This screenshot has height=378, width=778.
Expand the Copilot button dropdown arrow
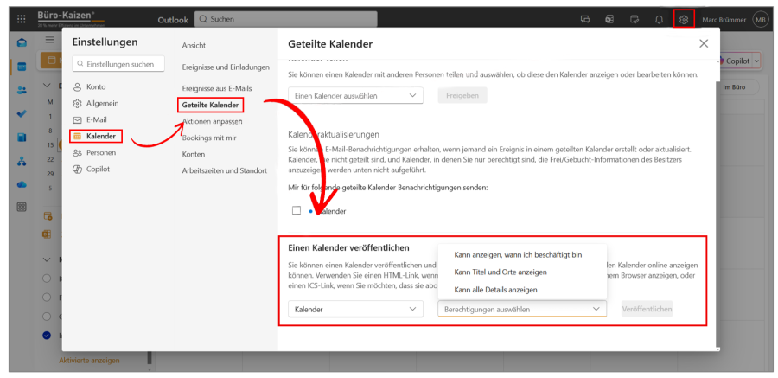click(756, 61)
